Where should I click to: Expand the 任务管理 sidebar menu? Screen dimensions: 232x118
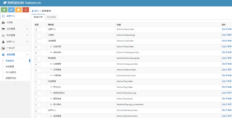point(15,29)
